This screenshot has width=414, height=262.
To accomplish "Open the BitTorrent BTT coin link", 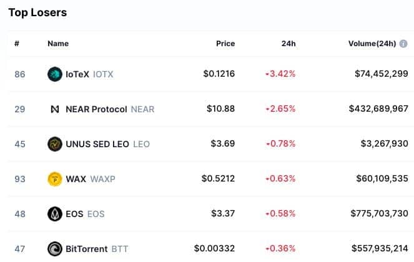I will coord(97,249).
